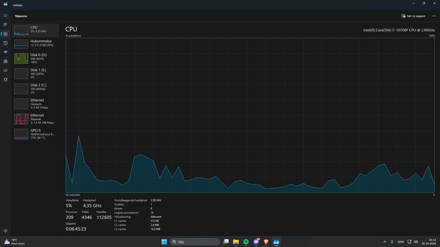Click the taskbar Søg search box
This screenshot has height=247, width=440.
195,242
